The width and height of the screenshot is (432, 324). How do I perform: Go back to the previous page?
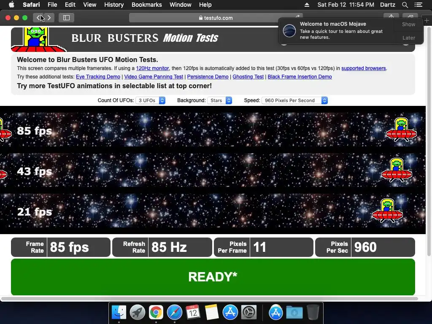tap(38, 18)
